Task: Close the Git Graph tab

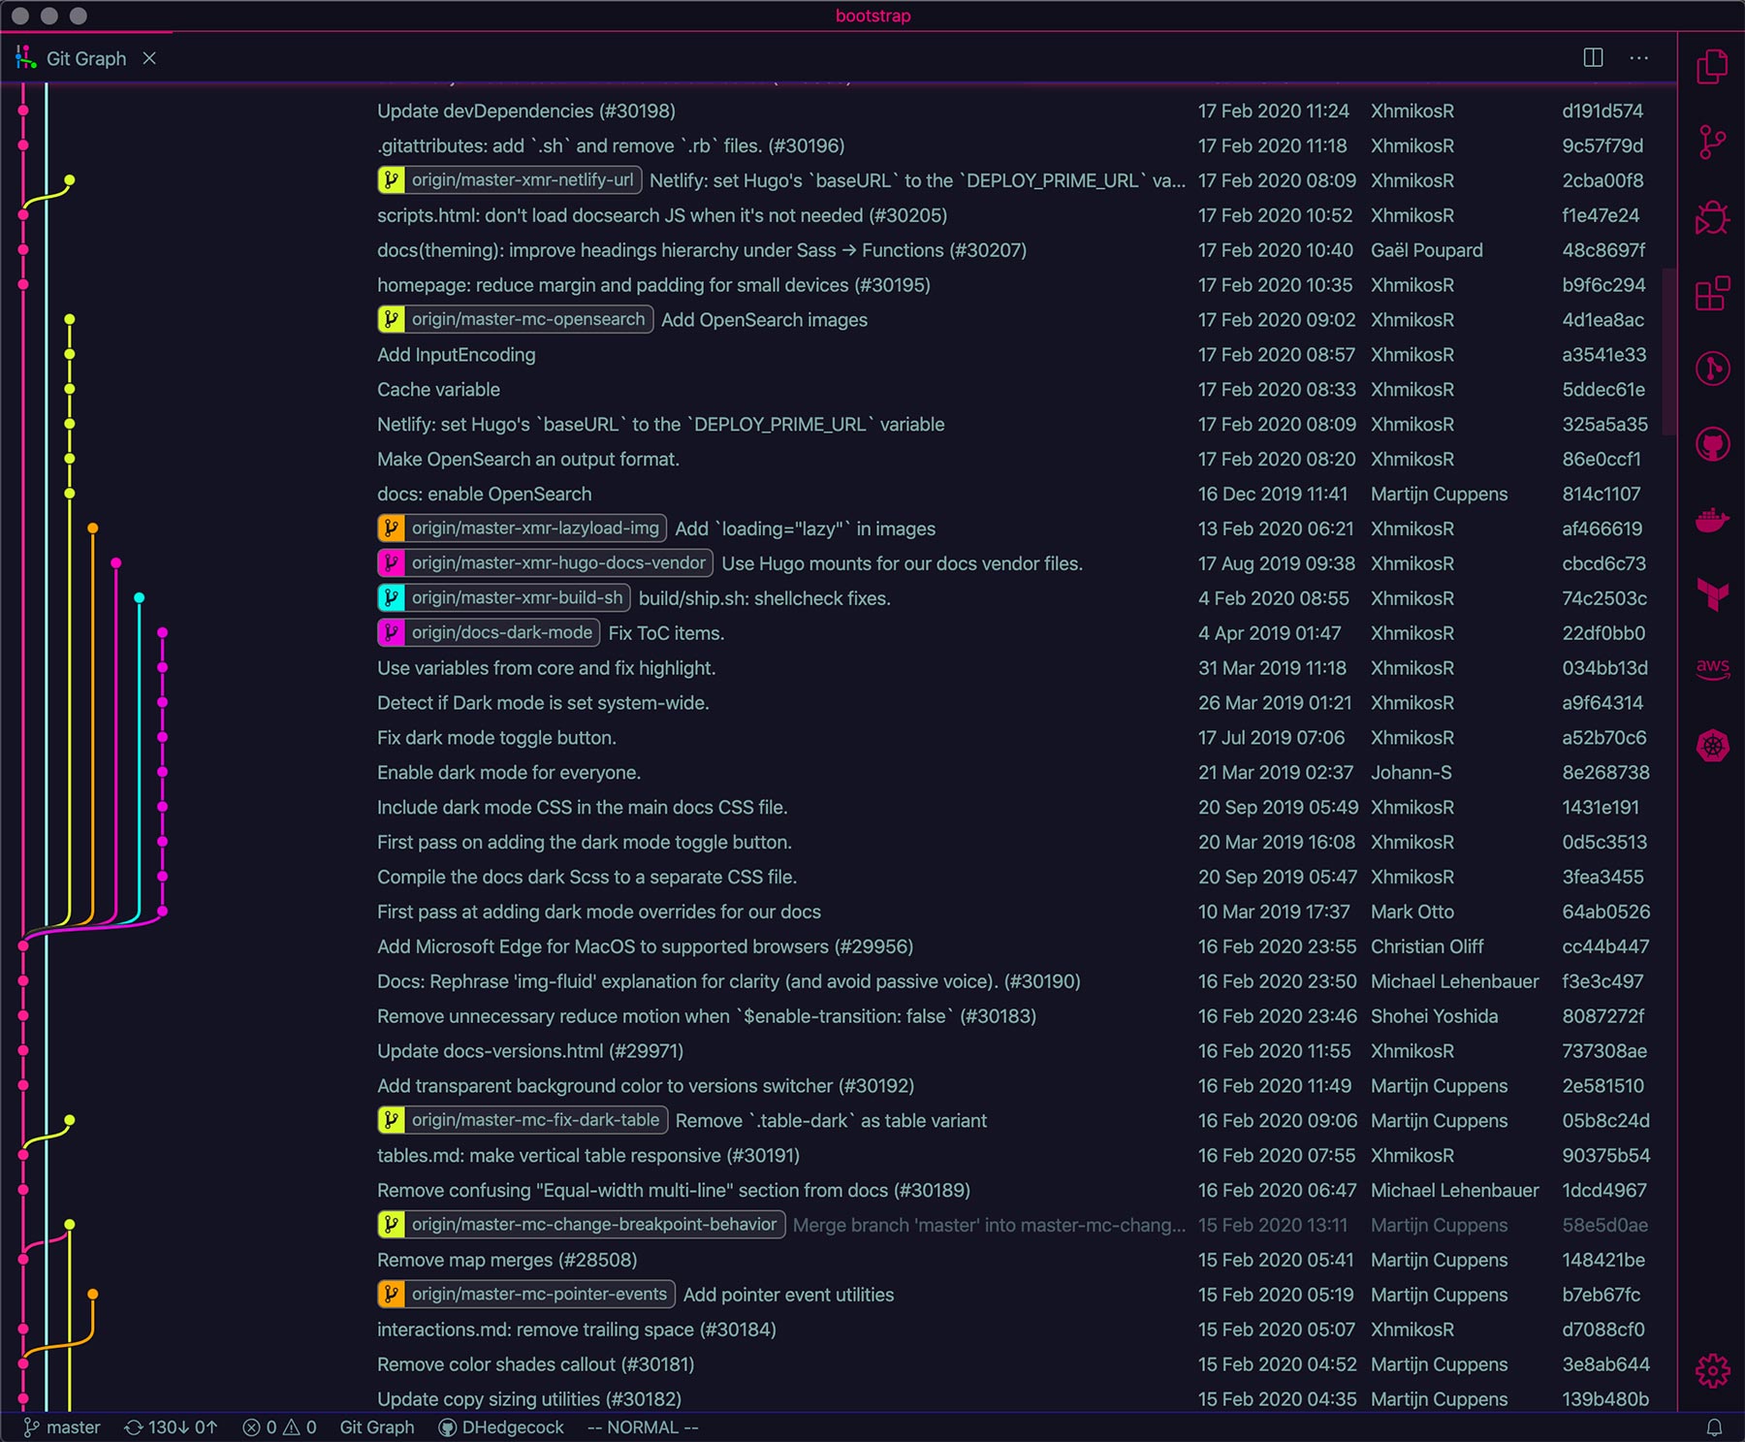Action: click(x=149, y=58)
